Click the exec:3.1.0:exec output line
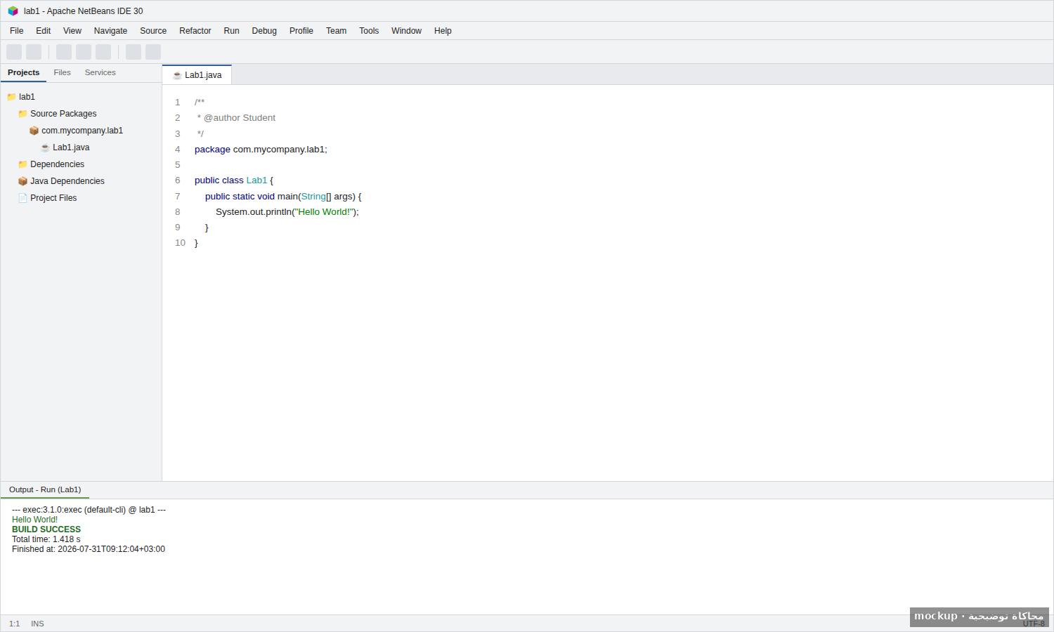Screen dimensions: 1054x632 (x=89, y=510)
